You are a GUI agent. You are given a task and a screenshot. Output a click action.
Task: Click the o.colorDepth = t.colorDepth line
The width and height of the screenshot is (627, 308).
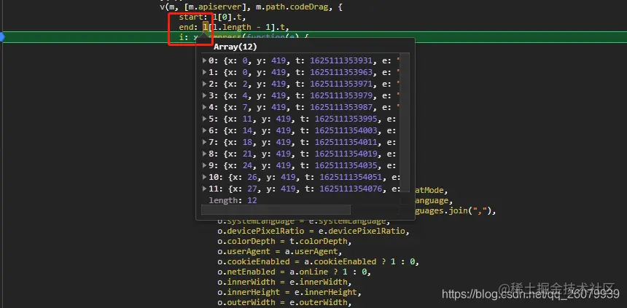285,241
